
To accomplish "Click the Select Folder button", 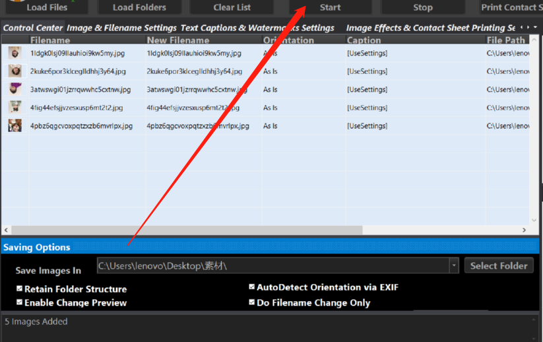I will (499, 266).
